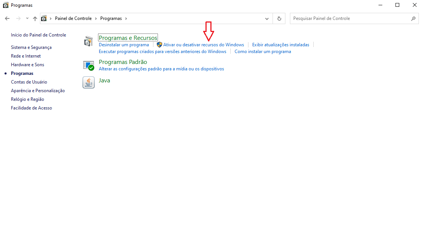Screen dimensions: 423x234
Task: Expand the address bar history dropdown
Action: pyautogui.click(x=267, y=18)
